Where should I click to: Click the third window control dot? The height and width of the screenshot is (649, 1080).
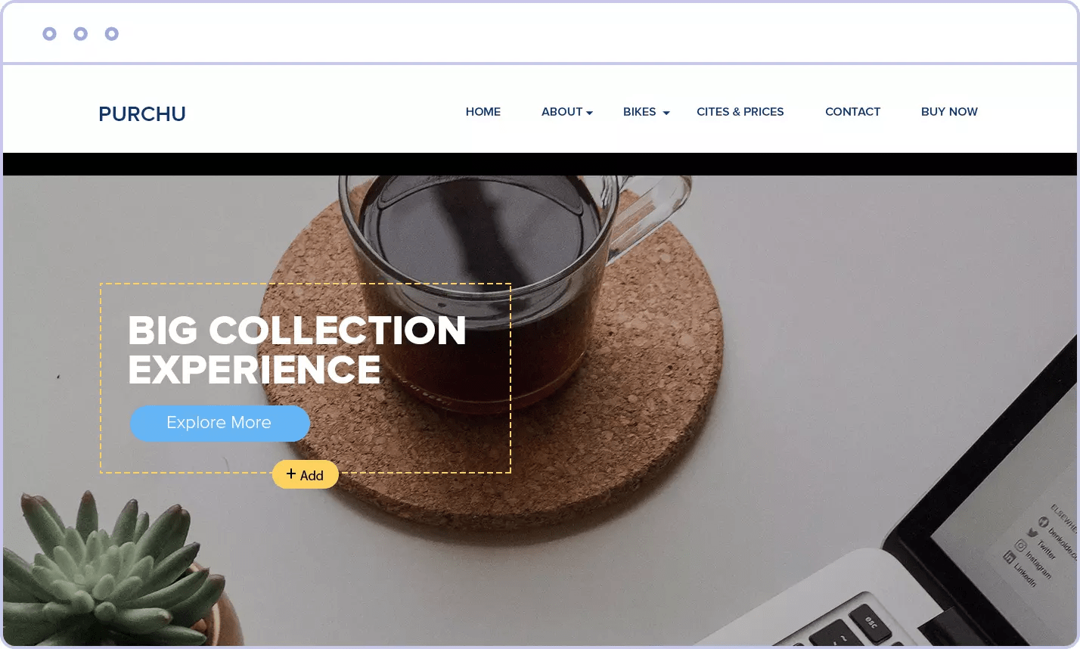point(111,33)
